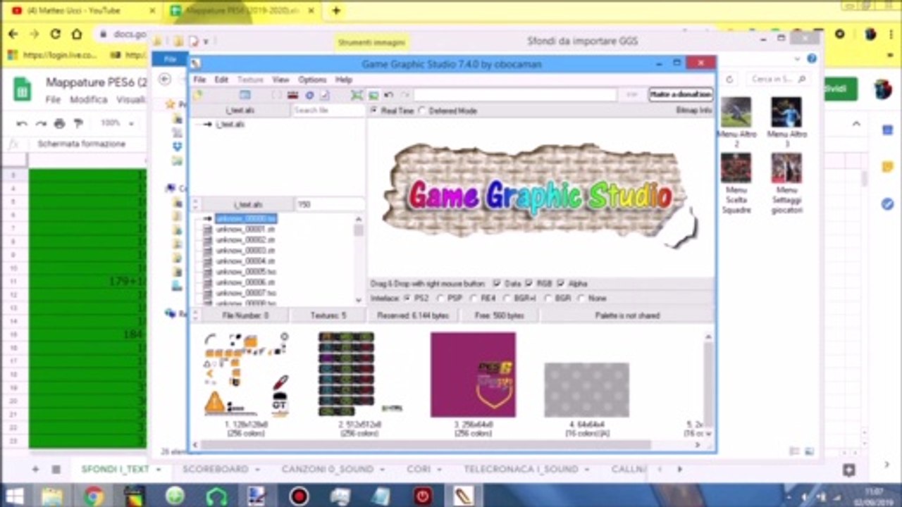
Task: Click the add sheet plus icon
Action: coord(35,469)
